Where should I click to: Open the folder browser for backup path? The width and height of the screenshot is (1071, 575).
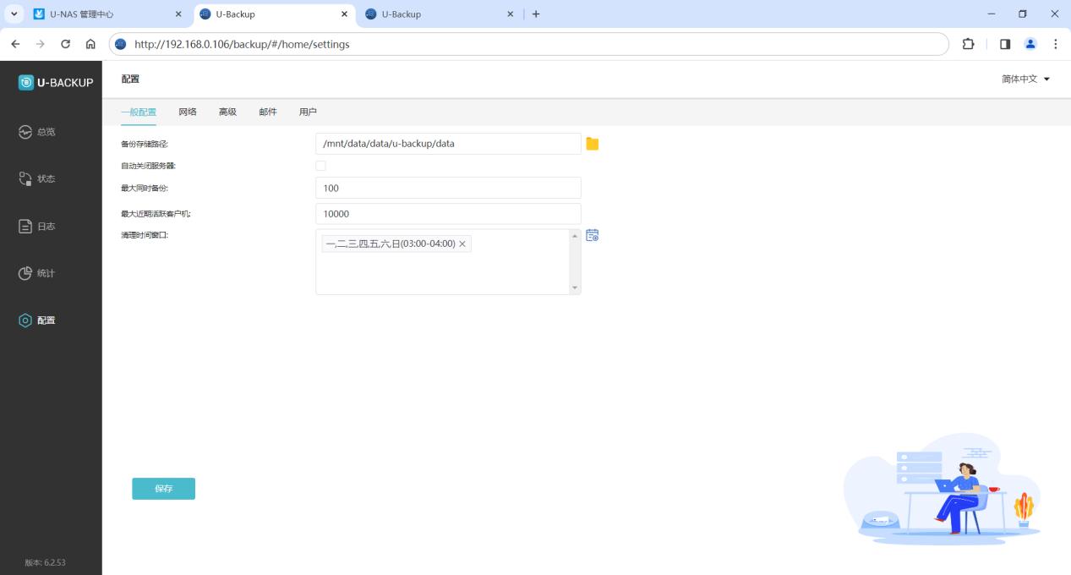(x=592, y=144)
